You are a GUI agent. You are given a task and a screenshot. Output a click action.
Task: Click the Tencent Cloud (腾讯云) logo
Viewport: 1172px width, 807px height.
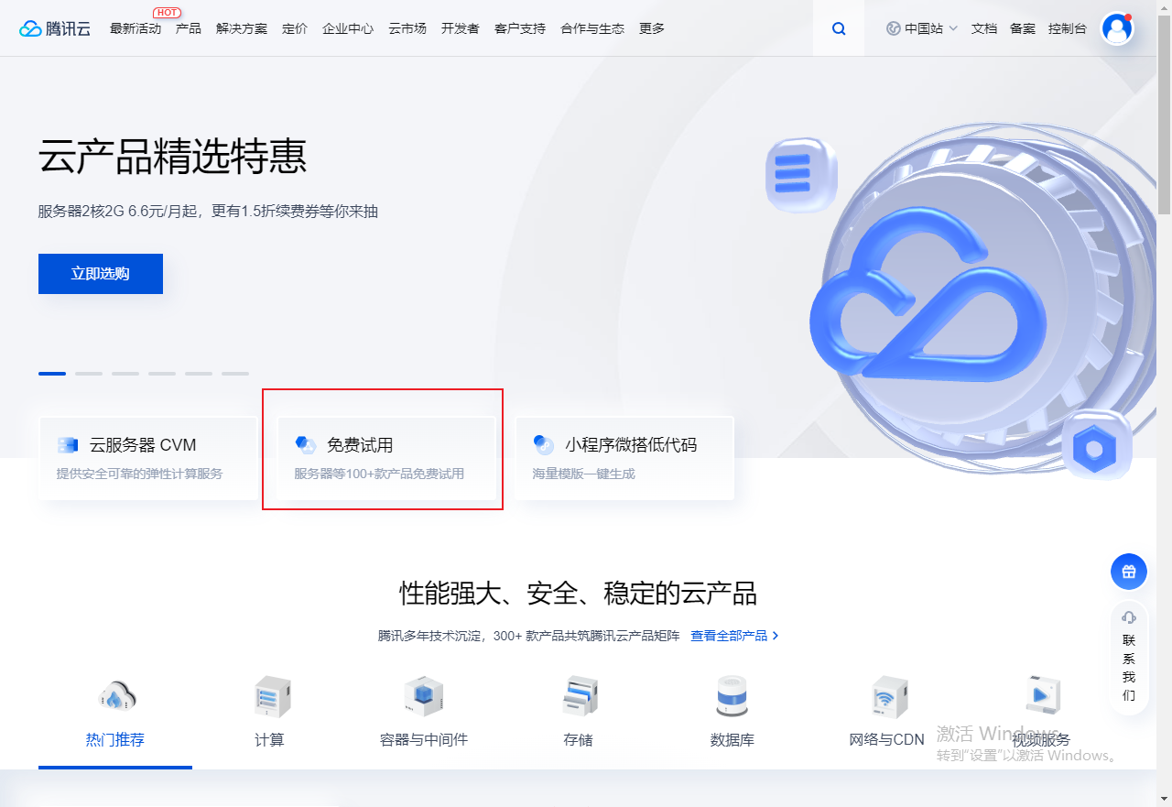point(55,27)
